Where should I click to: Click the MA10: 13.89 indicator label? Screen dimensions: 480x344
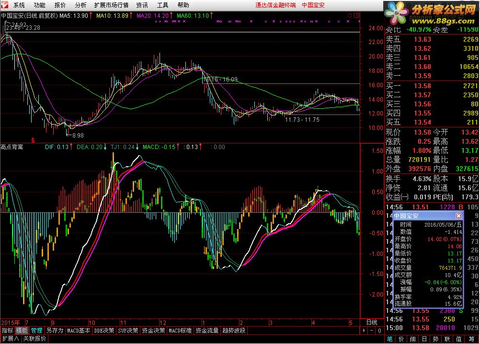(113, 15)
